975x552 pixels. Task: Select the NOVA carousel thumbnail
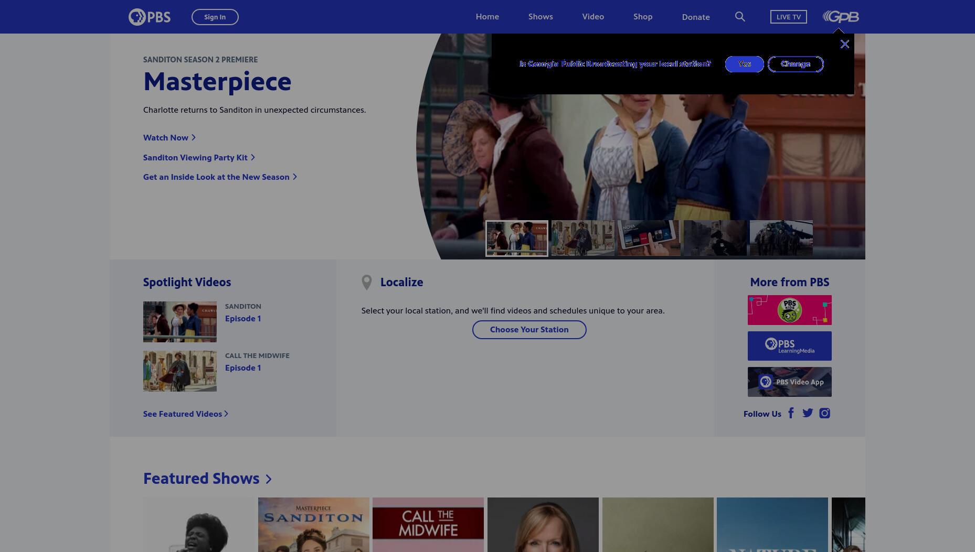[x=649, y=239]
